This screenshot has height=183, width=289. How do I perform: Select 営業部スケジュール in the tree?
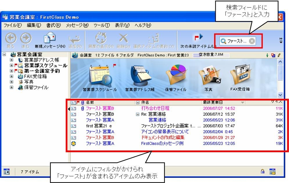pos(46,65)
